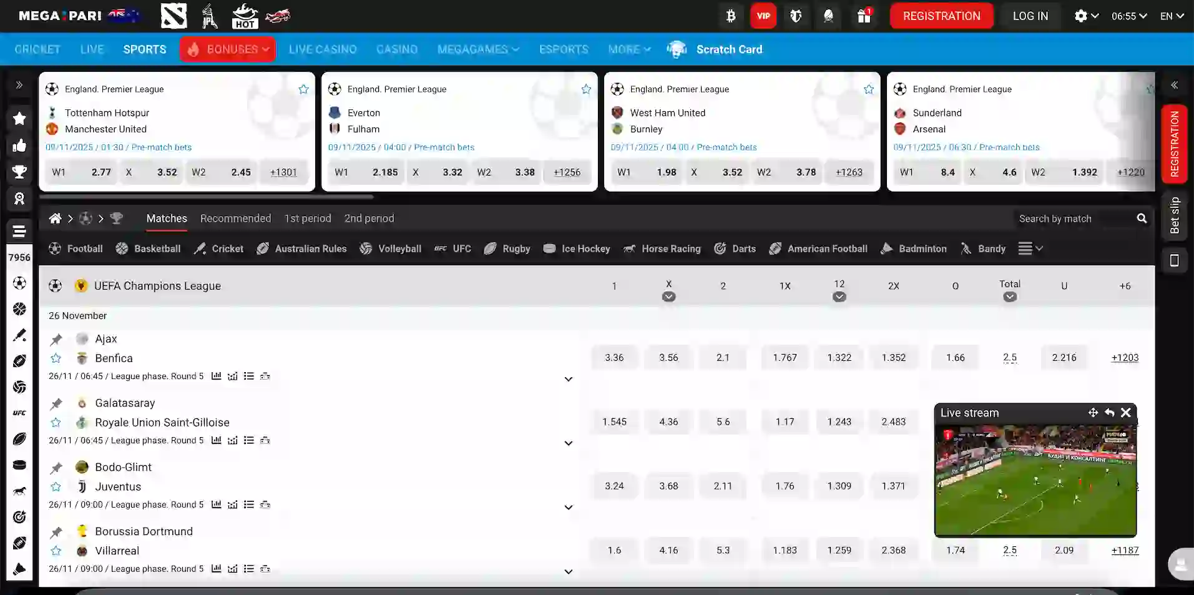Click the Search by match input field
The image size is (1194, 595).
pyautogui.click(x=1074, y=219)
